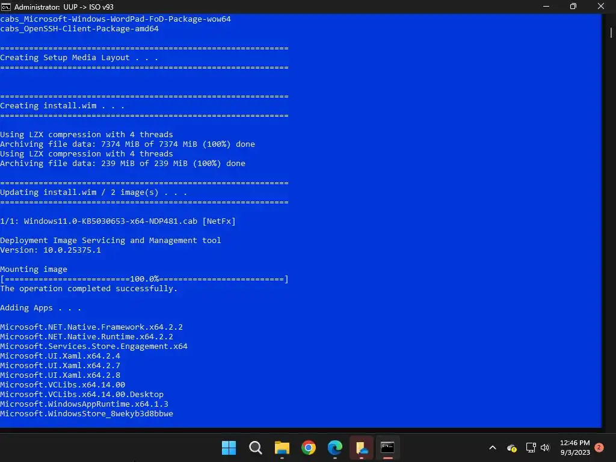Click the Microsoft.UI.Xaml.x64.2.7 line
This screenshot has height=462, width=616.
pos(60,366)
